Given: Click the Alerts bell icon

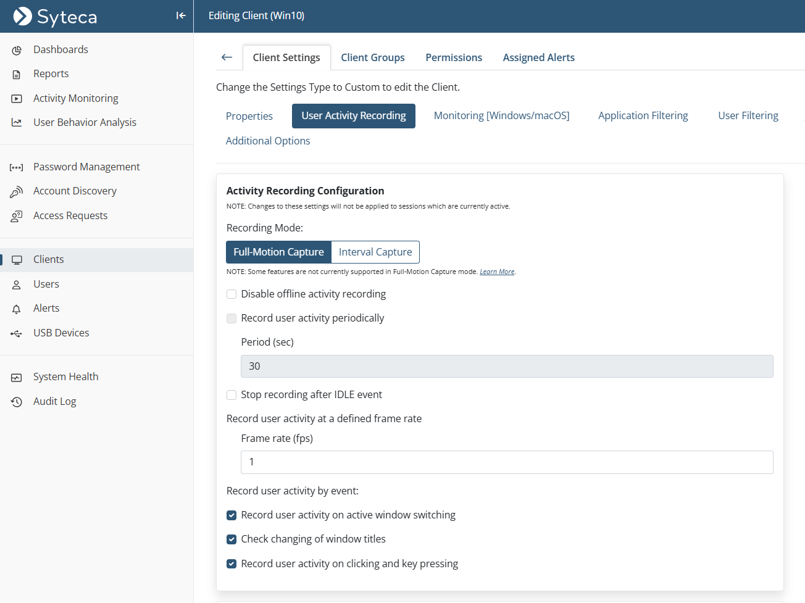Looking at the screenshot, I should [17, 309].
